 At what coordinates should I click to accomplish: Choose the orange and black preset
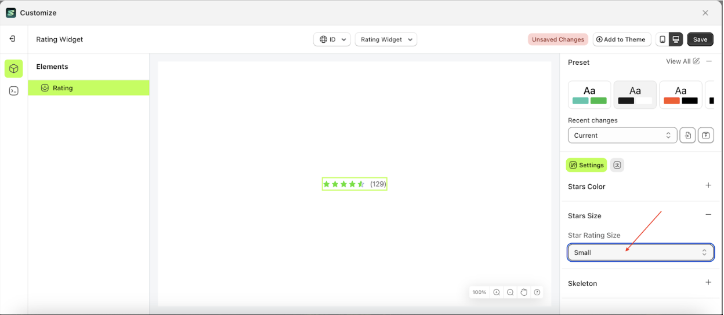click(x=681, y=95)
